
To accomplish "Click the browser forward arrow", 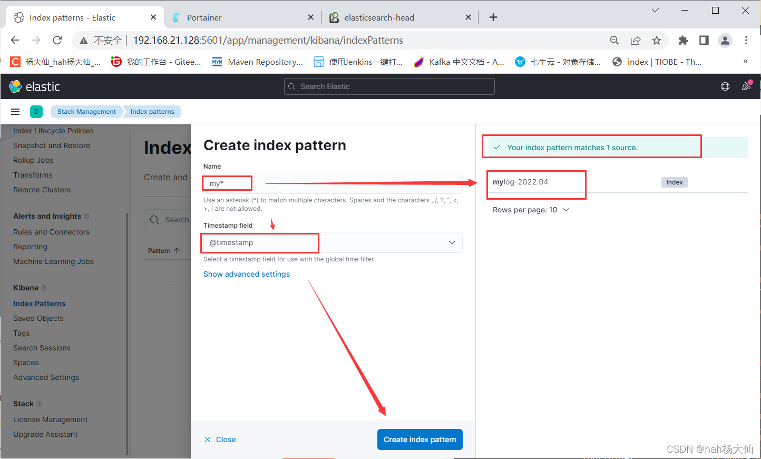I will (x=36, y=40).
